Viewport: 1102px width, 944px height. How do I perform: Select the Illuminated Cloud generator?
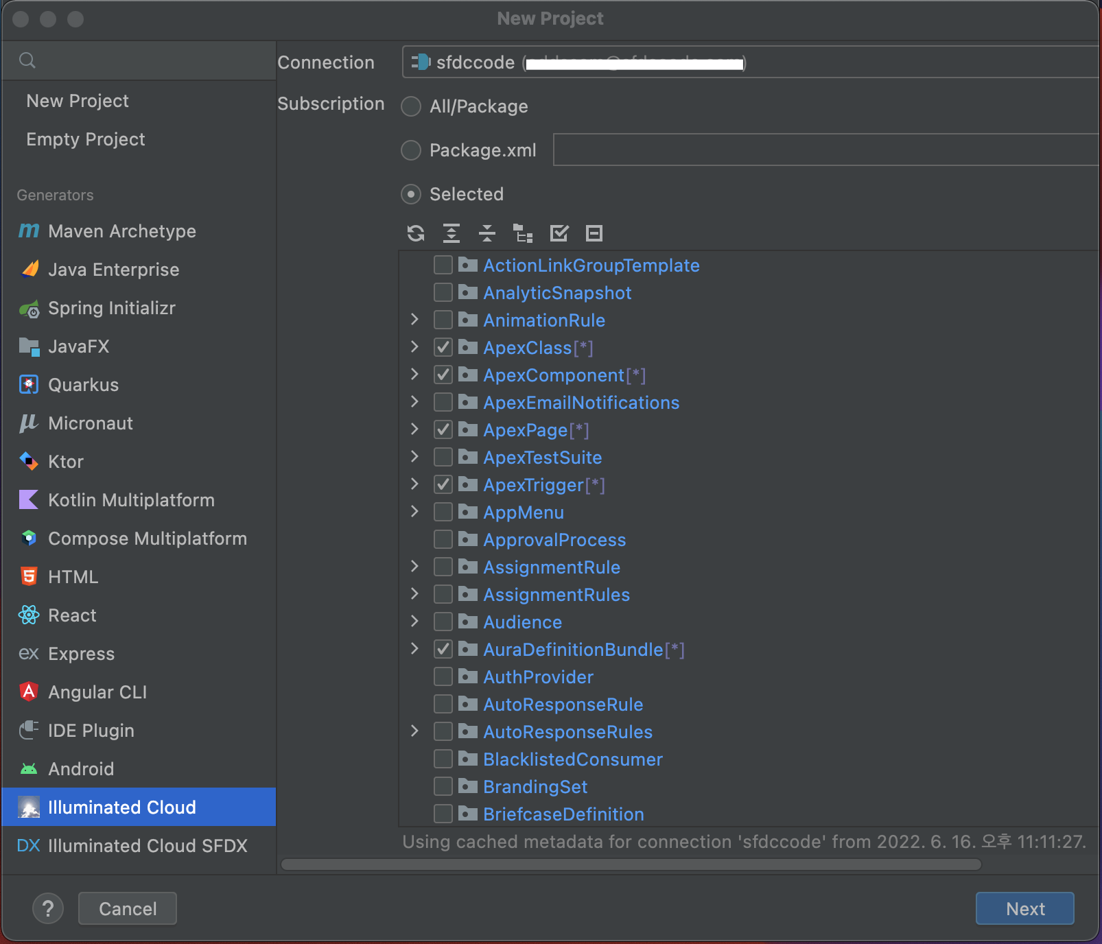139,807
